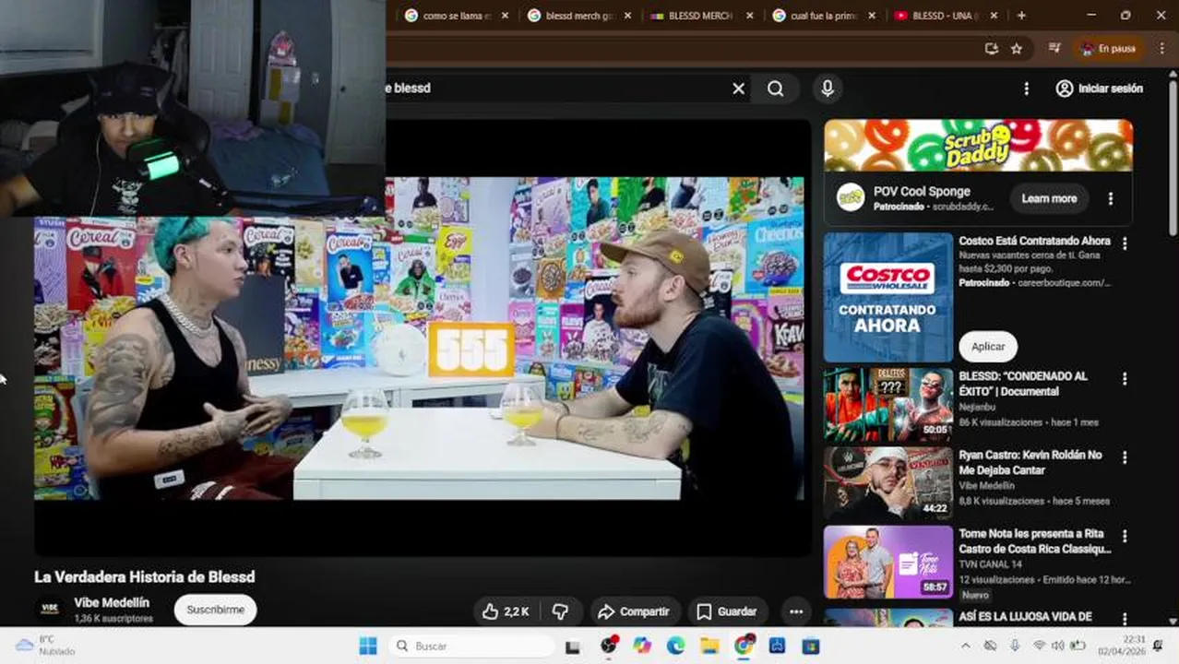Click the install/cast icon in address bar
The width and height of the screenshot is (1179, 664).
tap(992, 49)
